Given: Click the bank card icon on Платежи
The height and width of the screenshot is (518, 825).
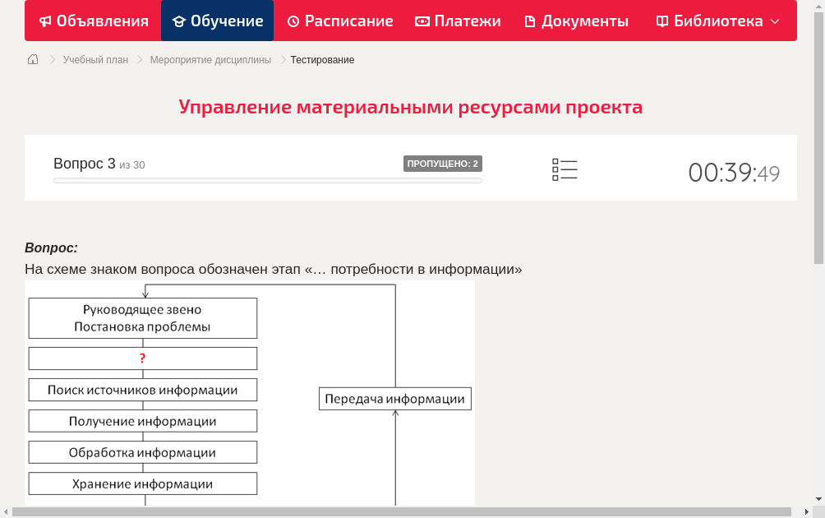Looking at the screenshot, I should 421,21.
